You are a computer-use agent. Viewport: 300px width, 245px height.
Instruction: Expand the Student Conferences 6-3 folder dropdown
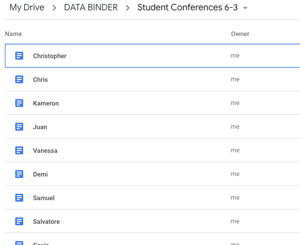coord(245,8)
